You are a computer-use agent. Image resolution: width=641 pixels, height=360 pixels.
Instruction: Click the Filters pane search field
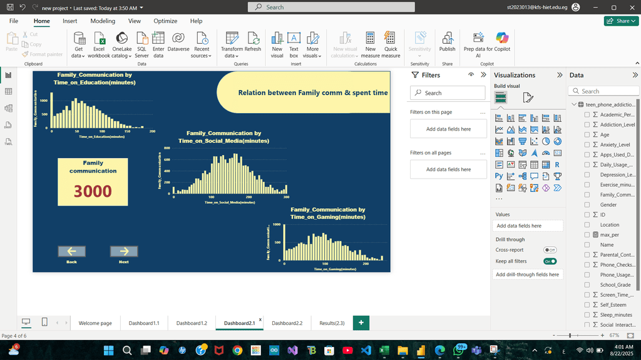pos(448,93)
